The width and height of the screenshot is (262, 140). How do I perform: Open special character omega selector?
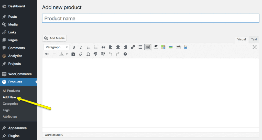(x=88, y=54)
